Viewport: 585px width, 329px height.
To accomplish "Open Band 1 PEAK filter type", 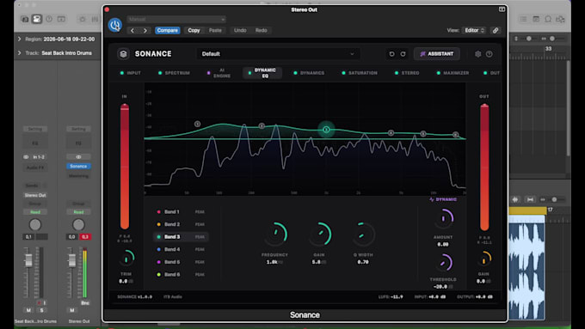I will pyautogui.click(x=200, y=212).
